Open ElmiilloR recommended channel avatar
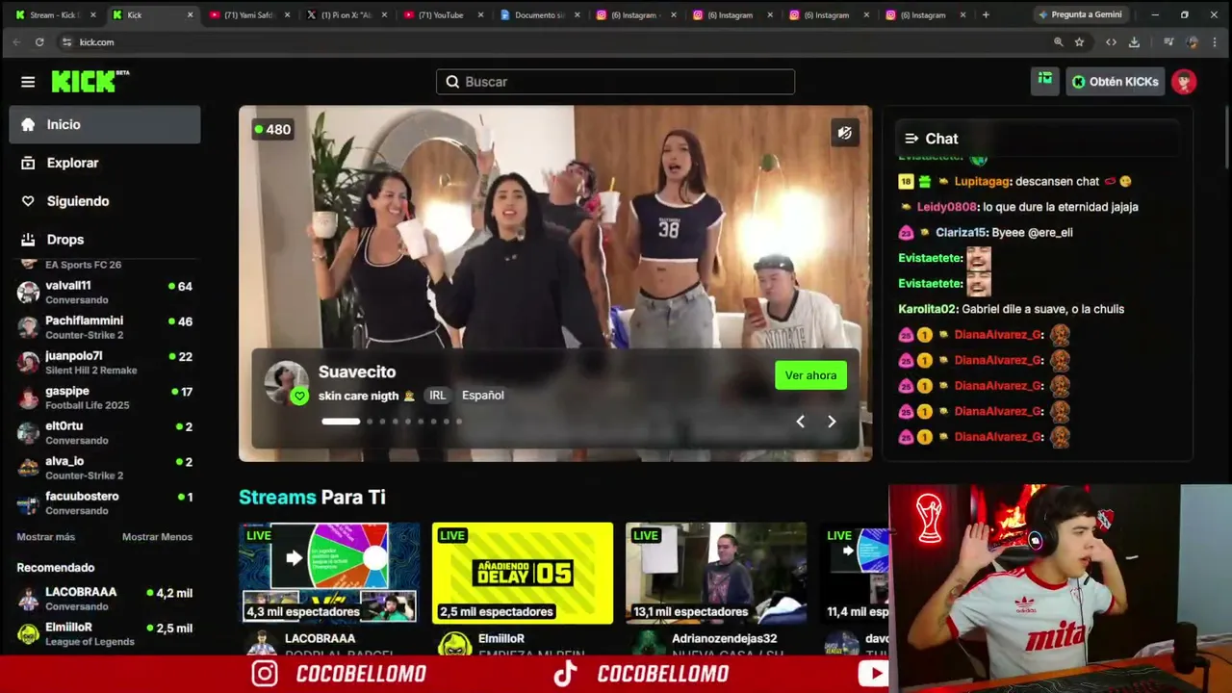Image resolution: width=1232 pixels, height=693 pixels. point(29,633)
